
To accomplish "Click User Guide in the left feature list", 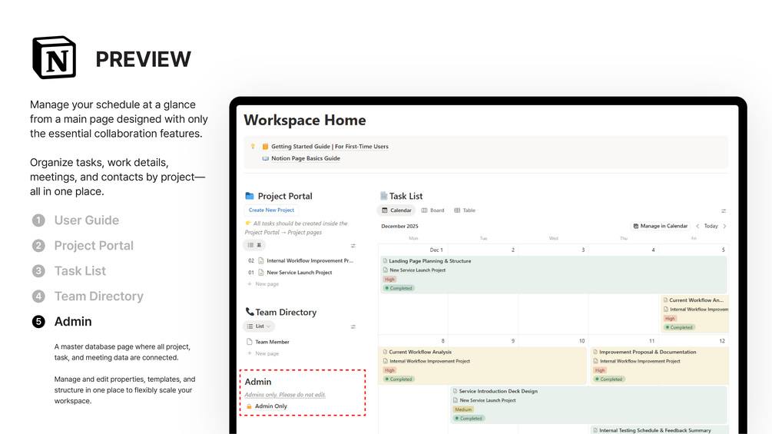I will point(87,220).
